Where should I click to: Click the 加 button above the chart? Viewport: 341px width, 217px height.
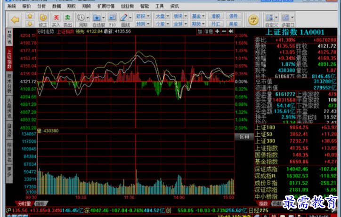click(x=200, y=31)
